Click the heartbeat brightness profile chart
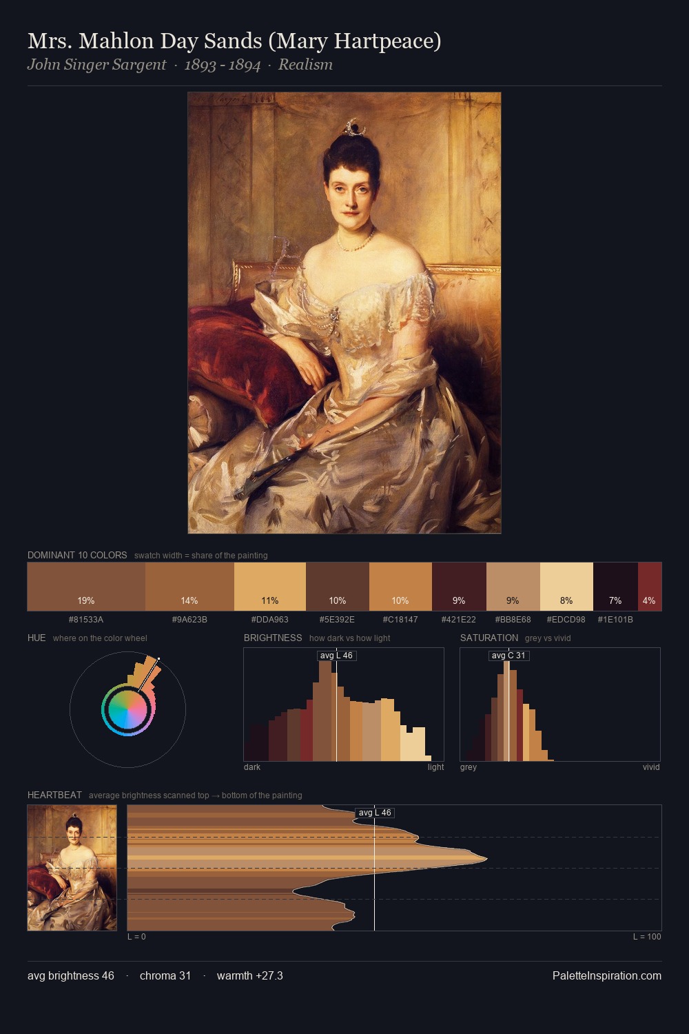This screenshot has height=1034, width=689. click(394, 868)
